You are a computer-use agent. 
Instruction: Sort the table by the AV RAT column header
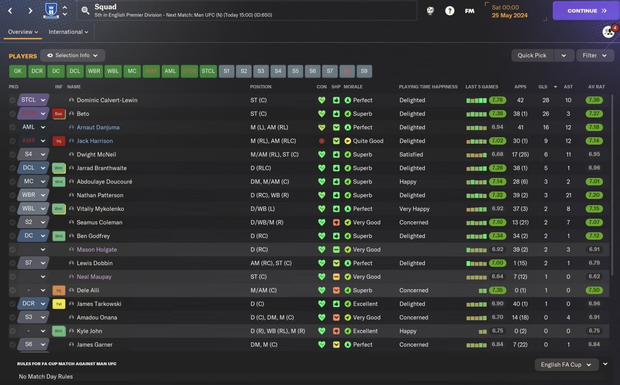point(596,87)
